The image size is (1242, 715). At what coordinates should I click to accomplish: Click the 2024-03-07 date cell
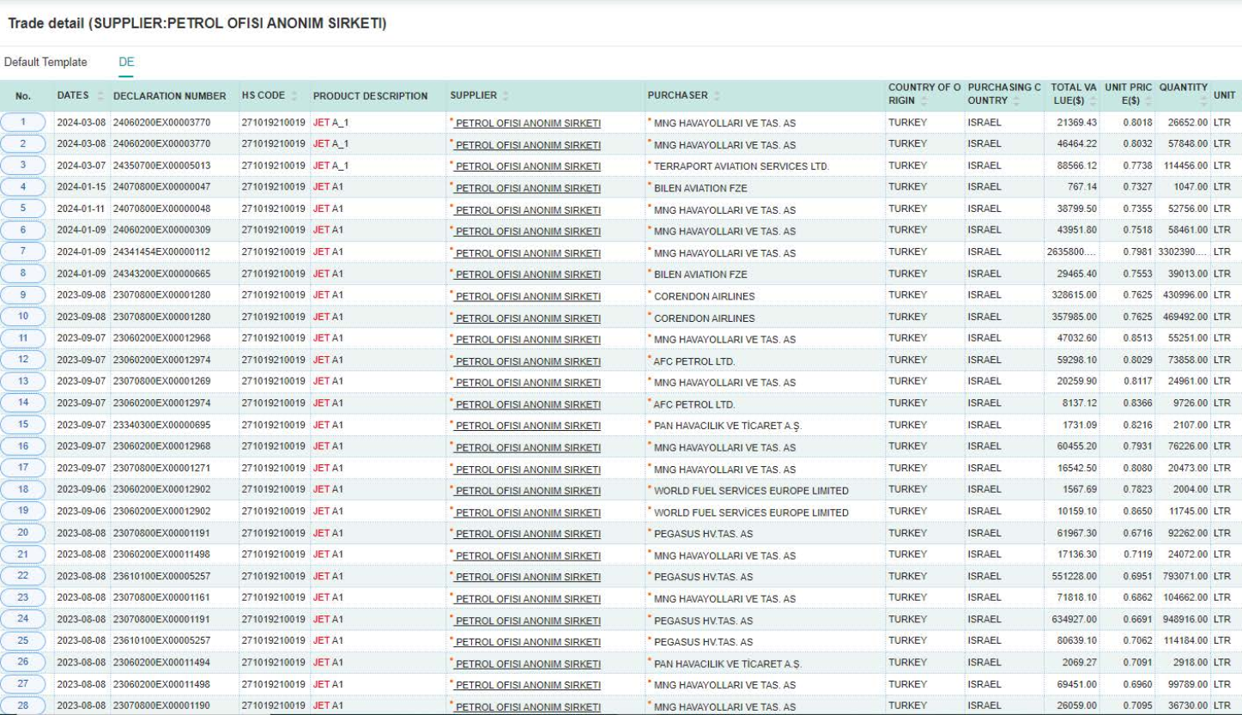coord(82,166)
